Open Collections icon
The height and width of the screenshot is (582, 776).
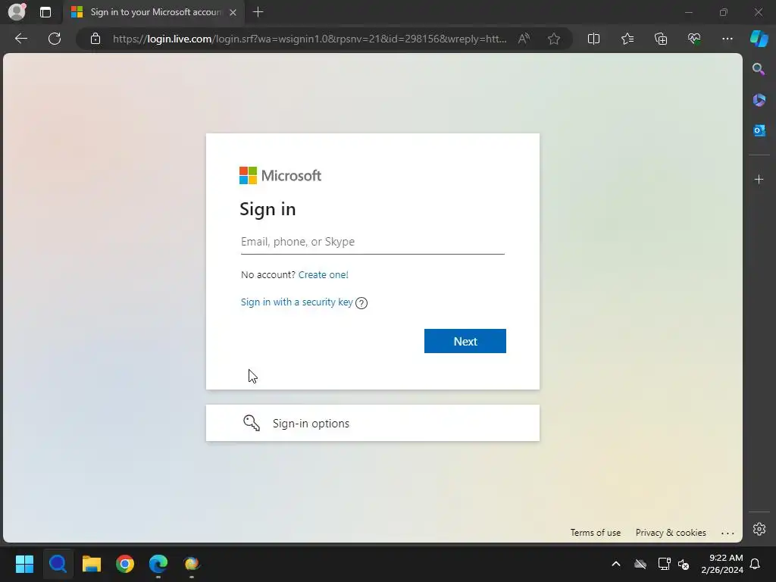tap(661, 39)
